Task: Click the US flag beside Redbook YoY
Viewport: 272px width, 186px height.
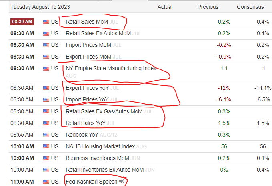Action: click(46, 135)
